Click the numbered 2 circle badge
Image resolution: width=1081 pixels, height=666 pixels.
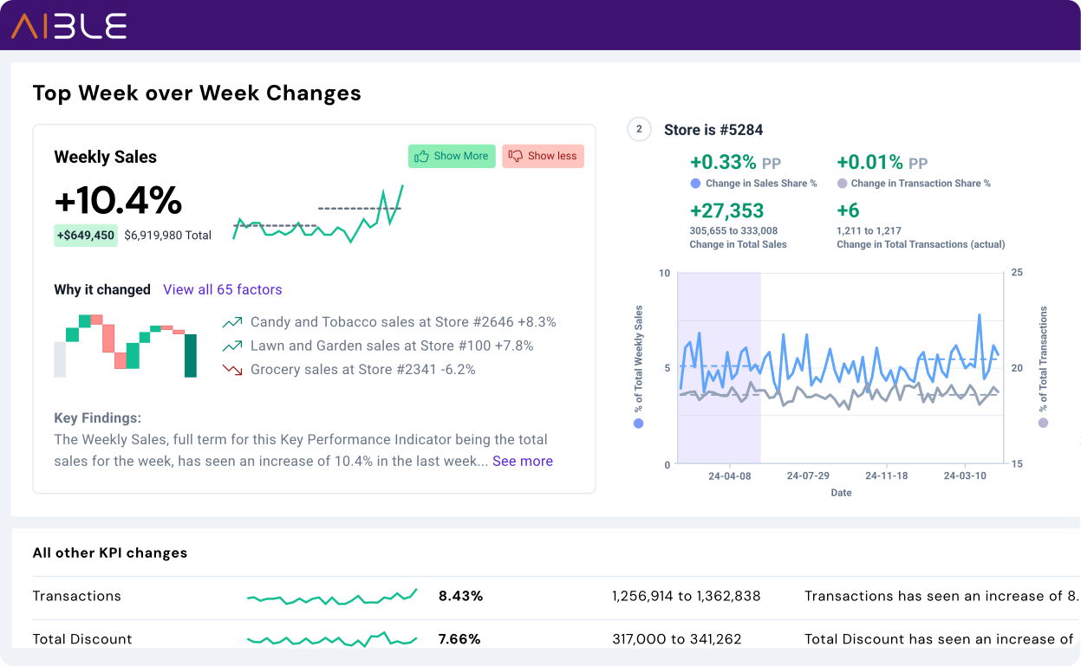639,130
